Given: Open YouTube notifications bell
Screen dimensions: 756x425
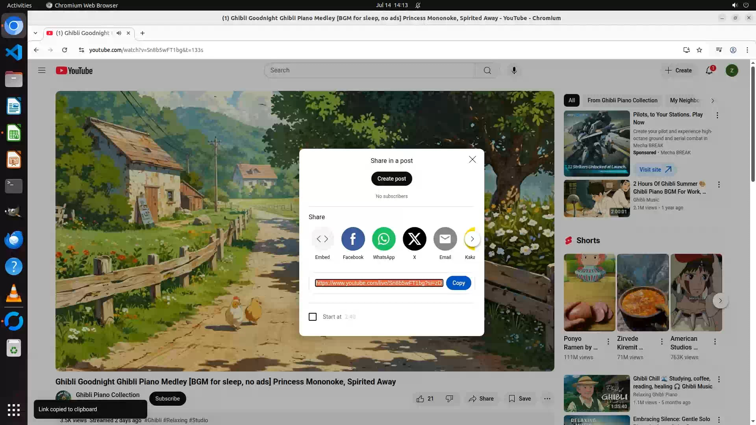Looking at the screenshot, I should pyautogui.click(x=709, y=70).
